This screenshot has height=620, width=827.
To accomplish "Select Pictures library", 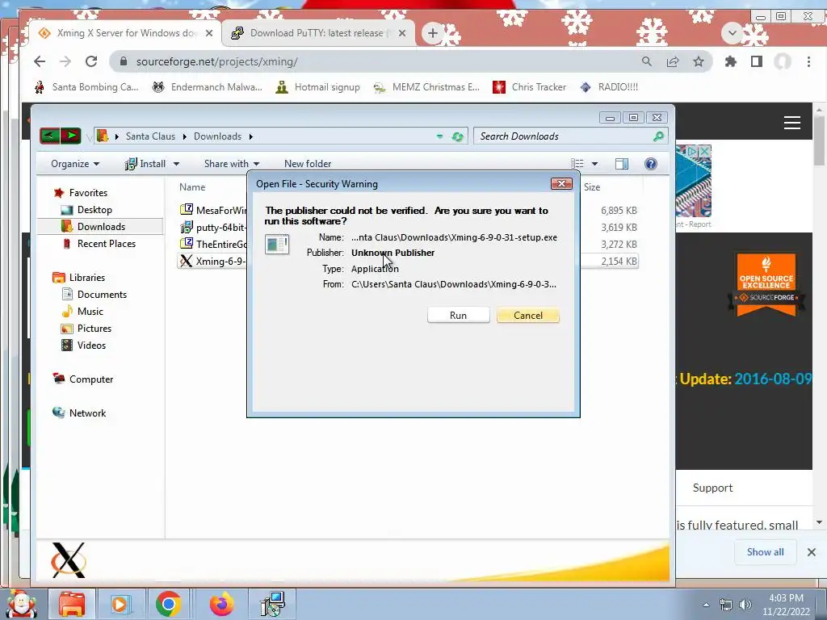I will tap(94, 328).
